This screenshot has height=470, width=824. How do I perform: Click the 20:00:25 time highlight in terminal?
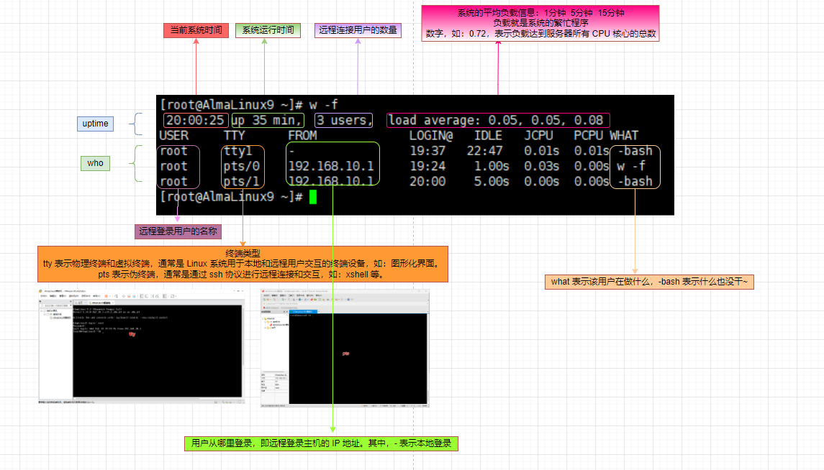(x=196, y=120)
